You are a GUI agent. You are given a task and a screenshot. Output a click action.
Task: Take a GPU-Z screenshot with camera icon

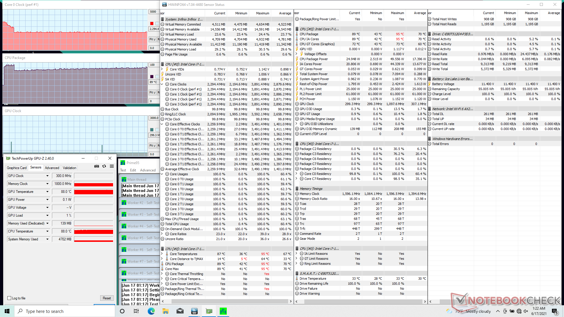pos(96,166)
